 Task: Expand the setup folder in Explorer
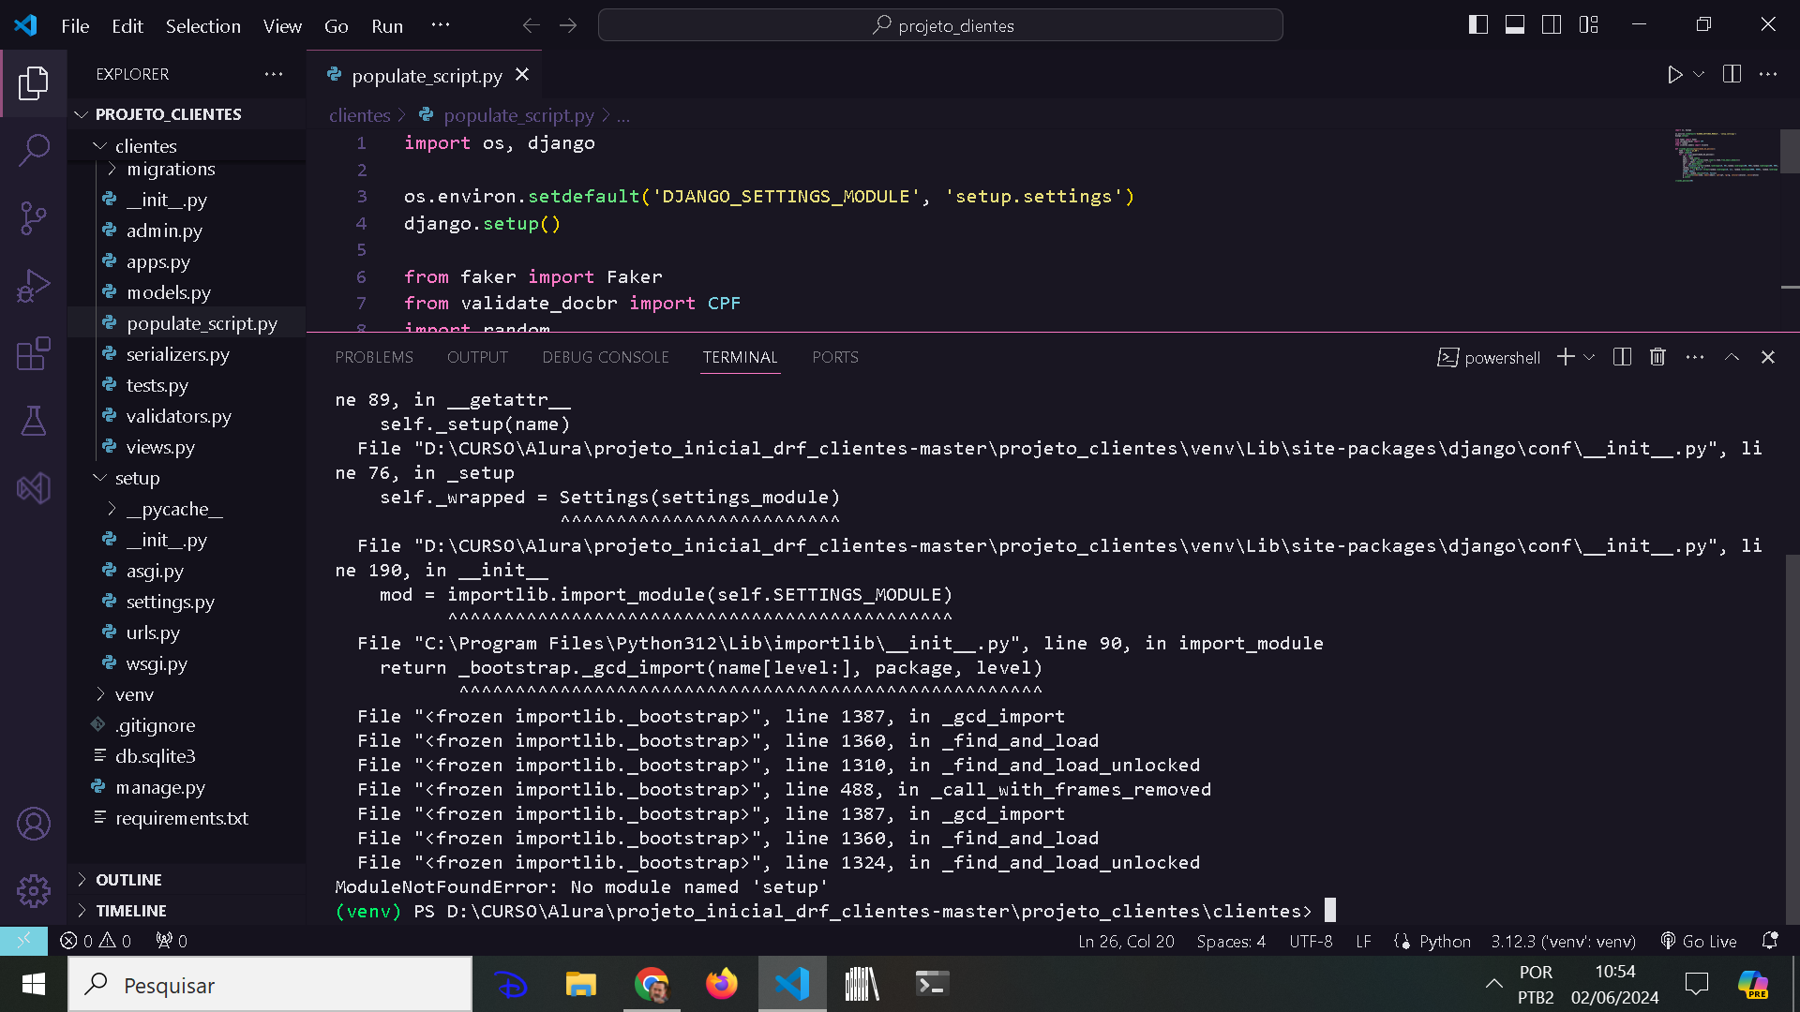point(137,477)
